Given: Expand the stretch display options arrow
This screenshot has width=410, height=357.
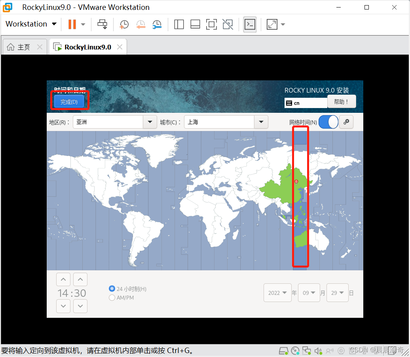Looking at the screenshot, I should tap(283, 24).
